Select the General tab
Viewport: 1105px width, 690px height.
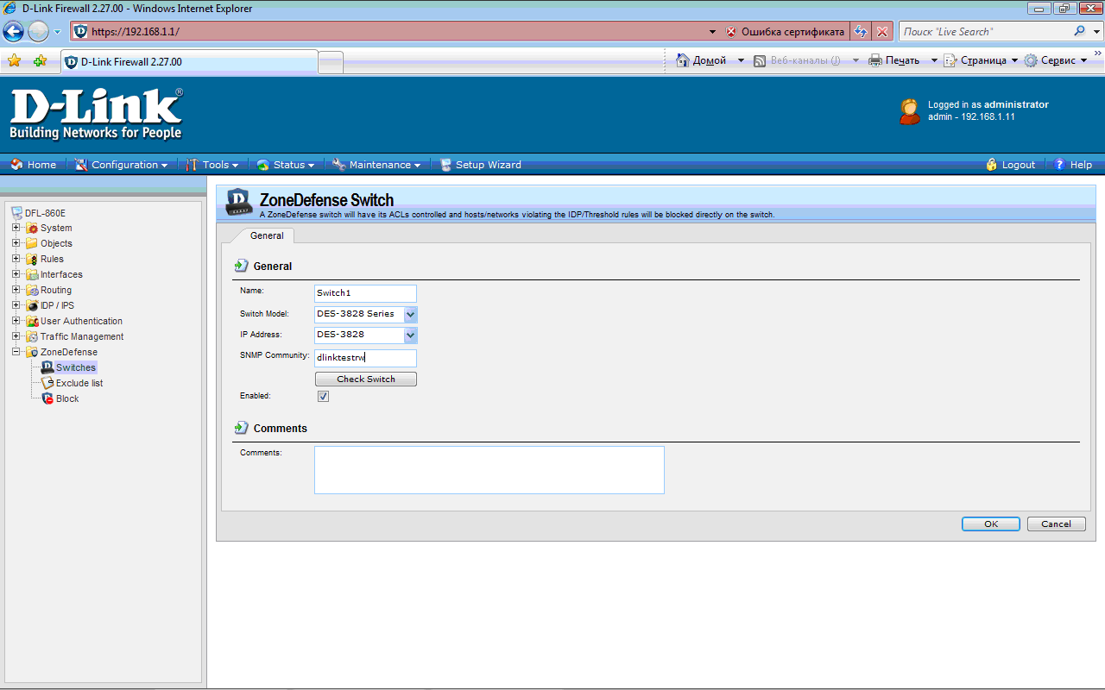(267, 235)
